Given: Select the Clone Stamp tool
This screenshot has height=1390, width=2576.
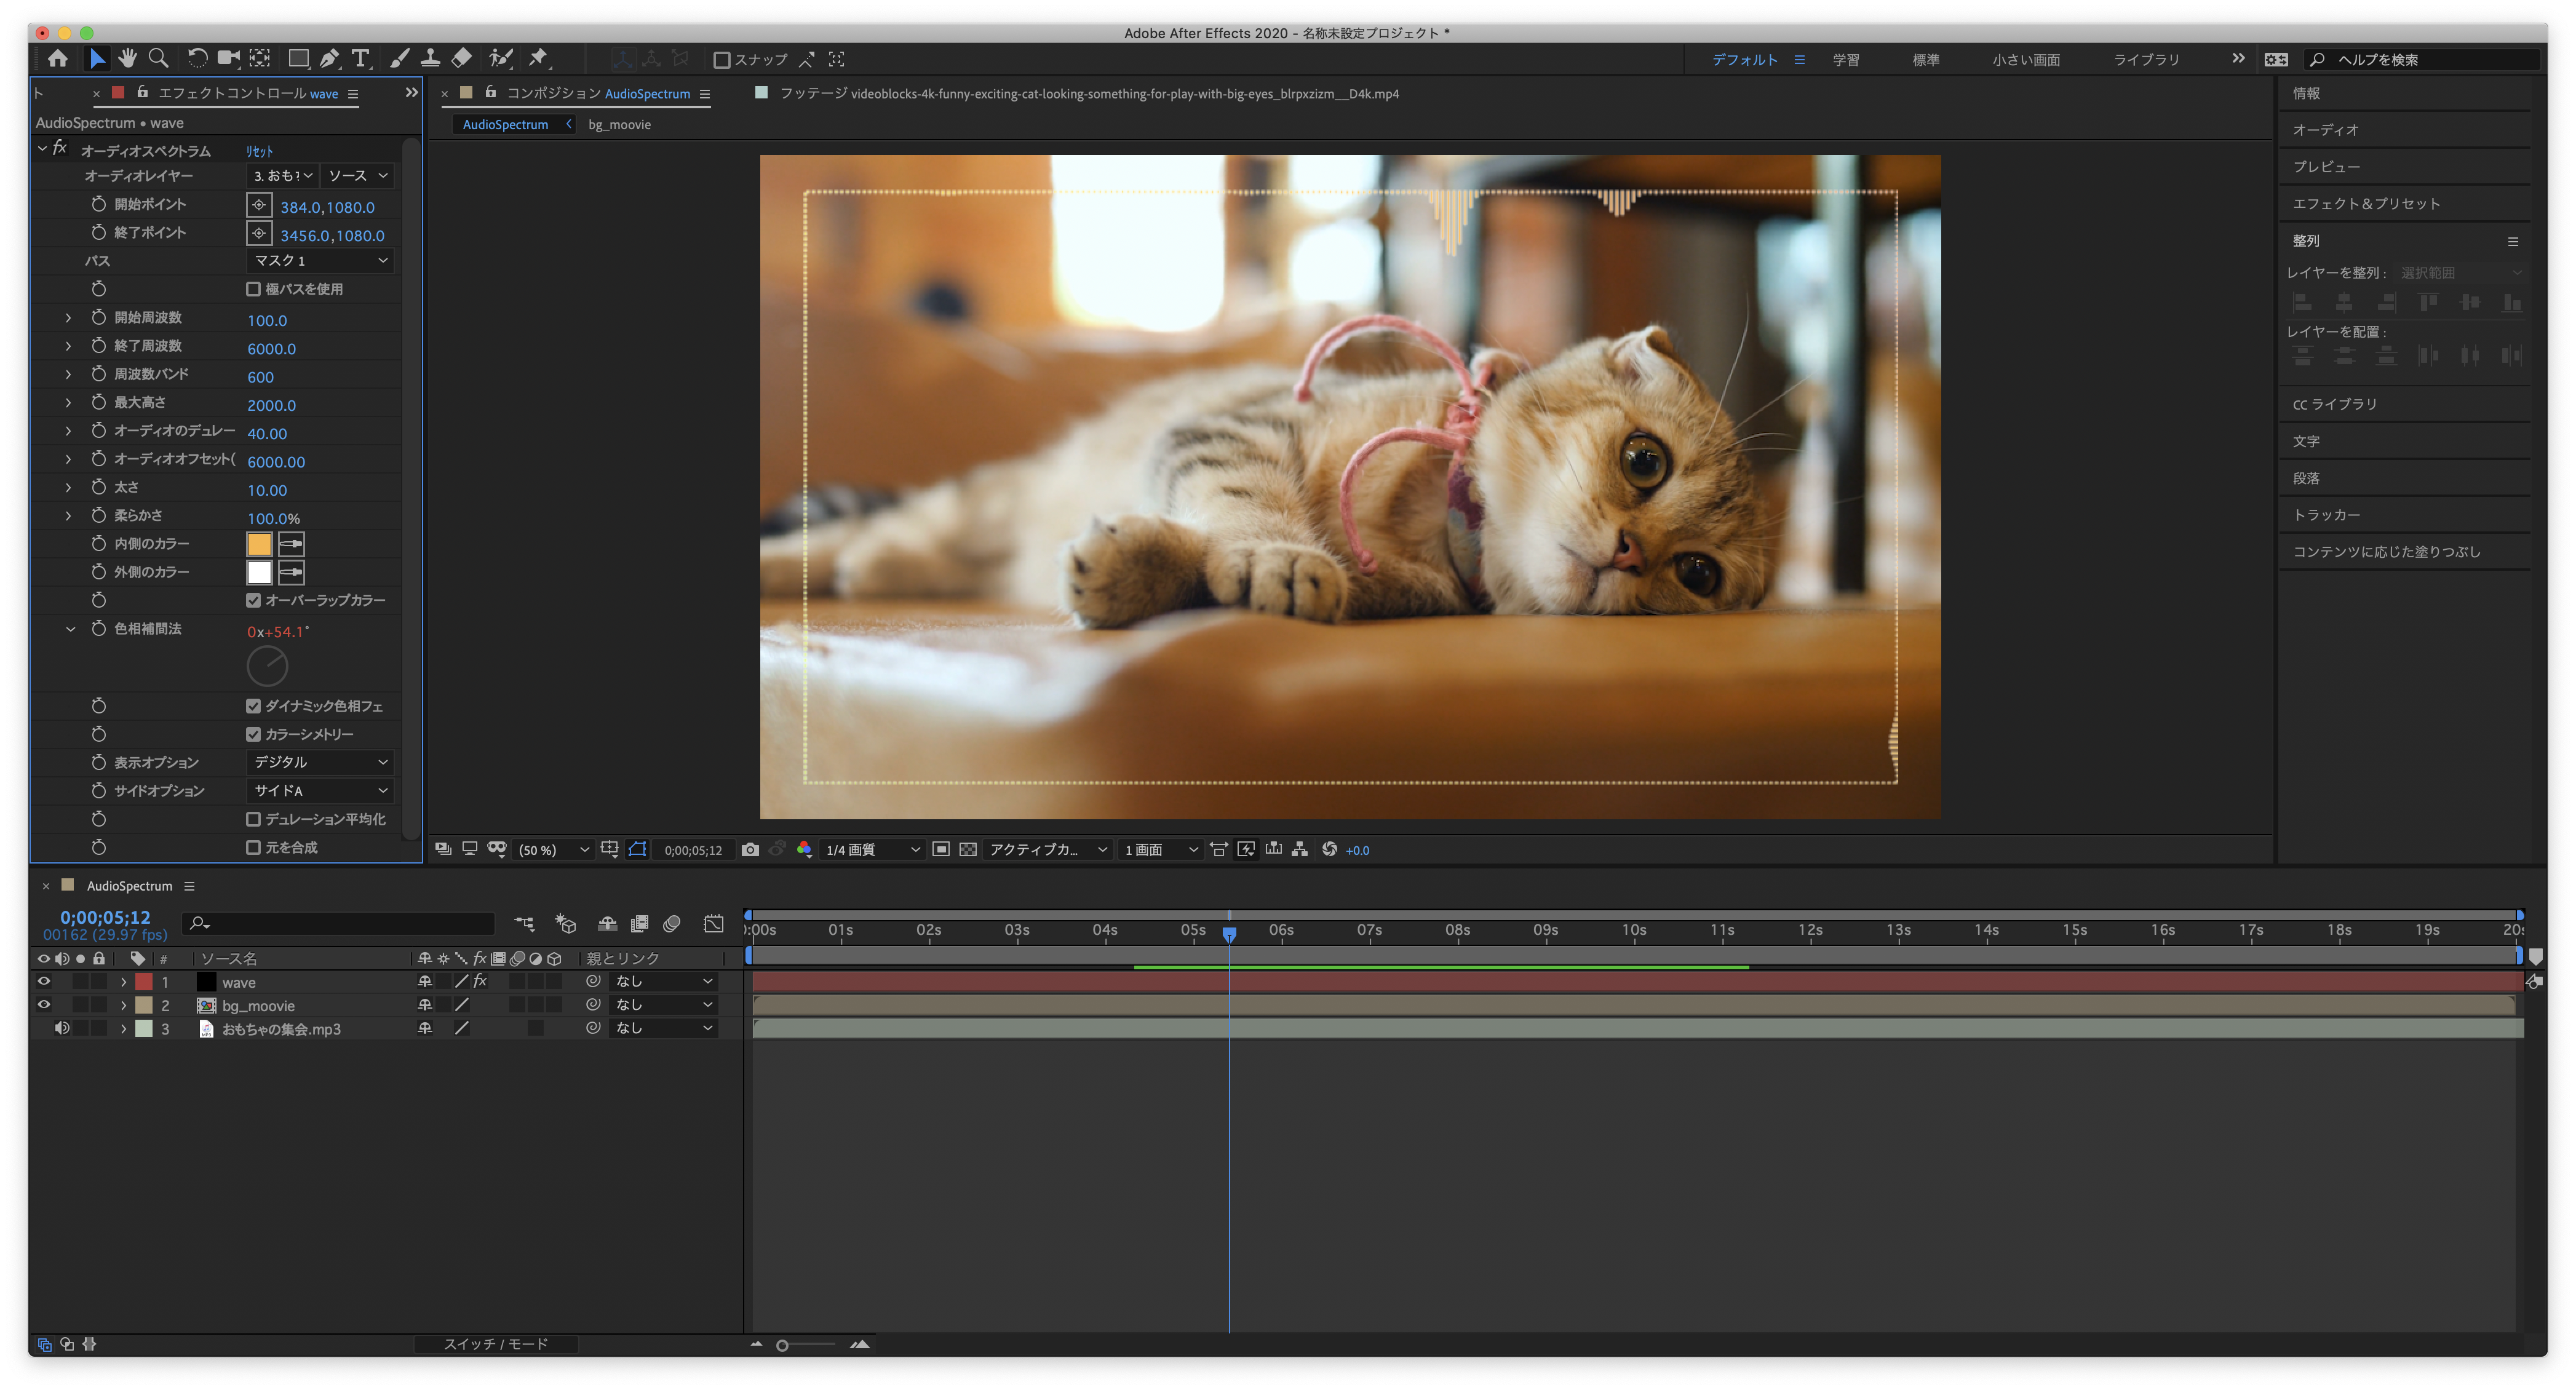Looking at the screenshot, I should pyautogui.click(x=430, y=59).
